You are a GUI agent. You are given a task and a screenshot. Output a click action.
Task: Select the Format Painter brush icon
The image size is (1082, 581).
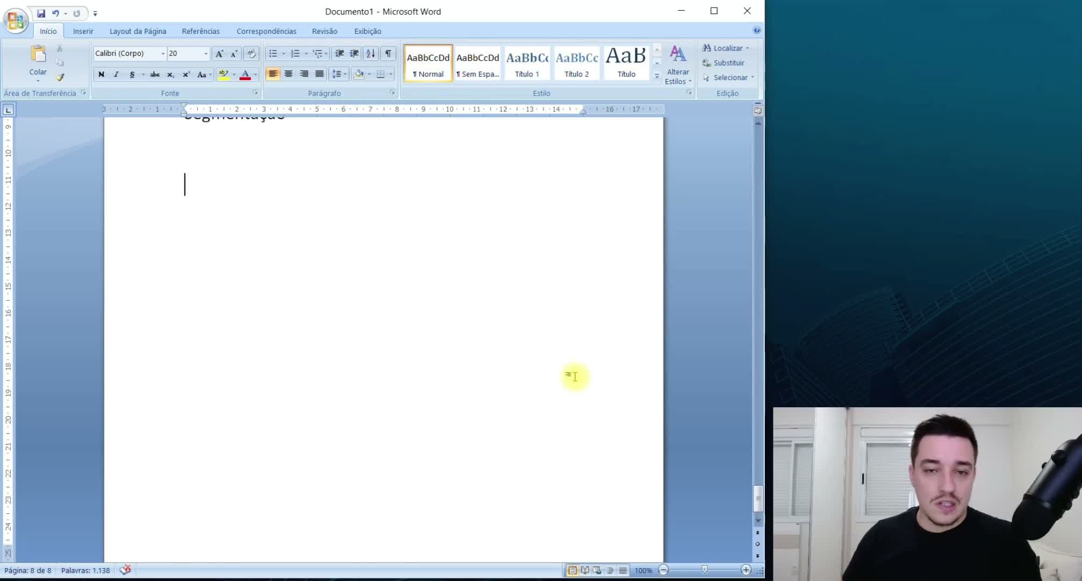60,77
